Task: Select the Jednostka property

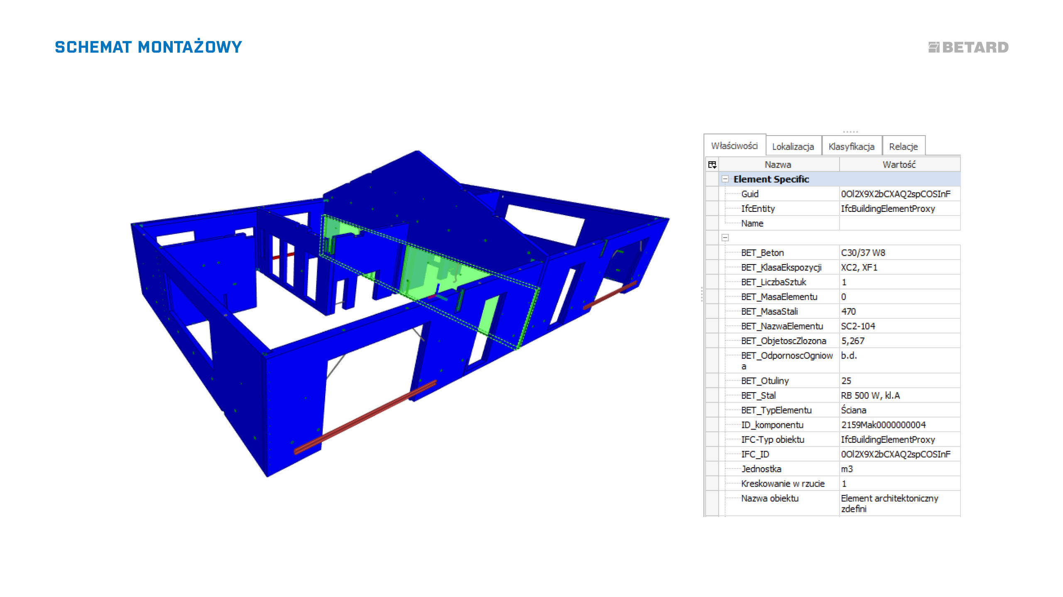Action: [x=761, y=469]
